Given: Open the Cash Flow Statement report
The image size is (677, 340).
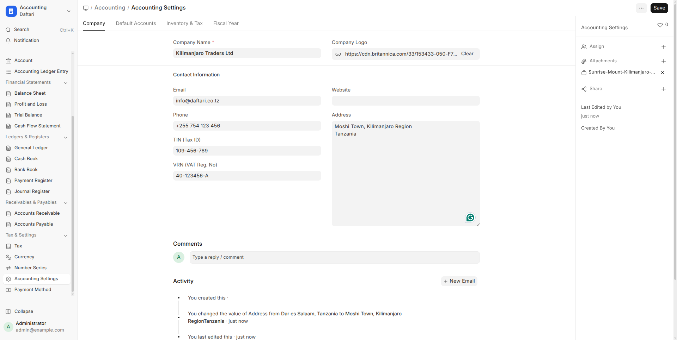Looking at the screenshot, I should click(37, 126).
